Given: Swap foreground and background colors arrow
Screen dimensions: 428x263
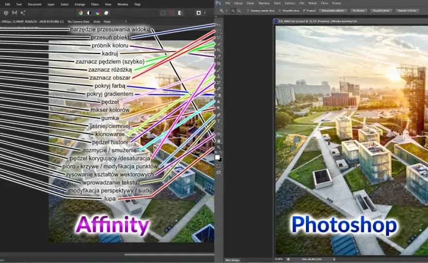Looking at the screenshot, I should [220, 153].
